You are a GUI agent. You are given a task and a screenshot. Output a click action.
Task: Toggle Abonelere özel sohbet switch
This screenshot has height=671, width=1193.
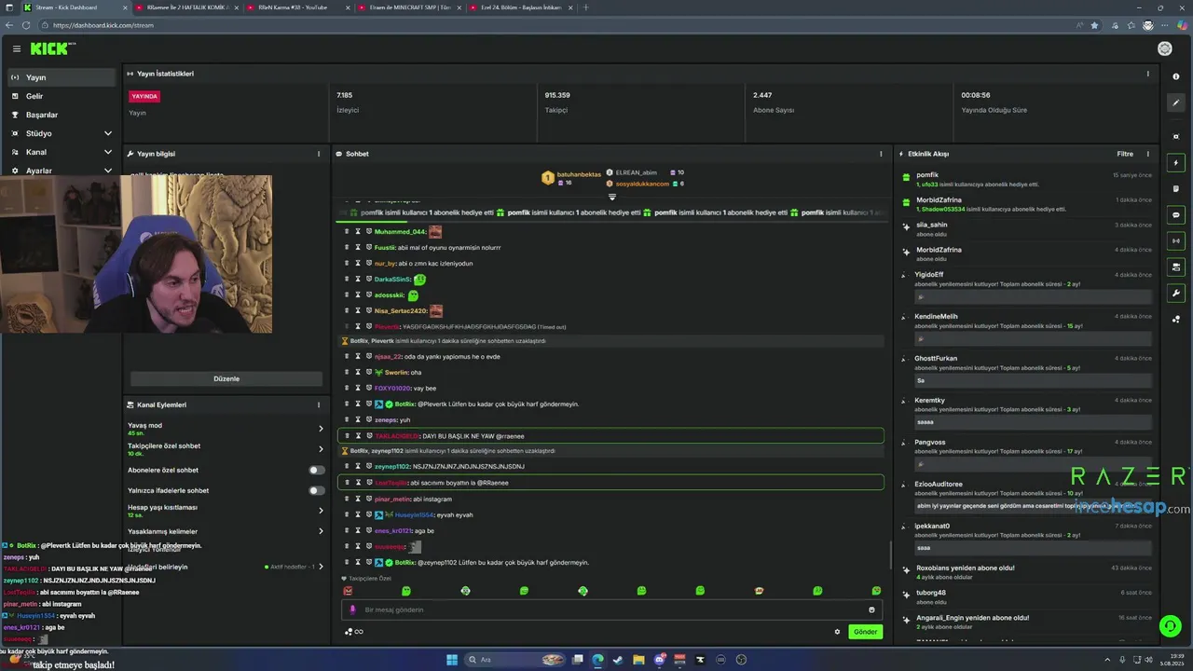click(317, 470)
